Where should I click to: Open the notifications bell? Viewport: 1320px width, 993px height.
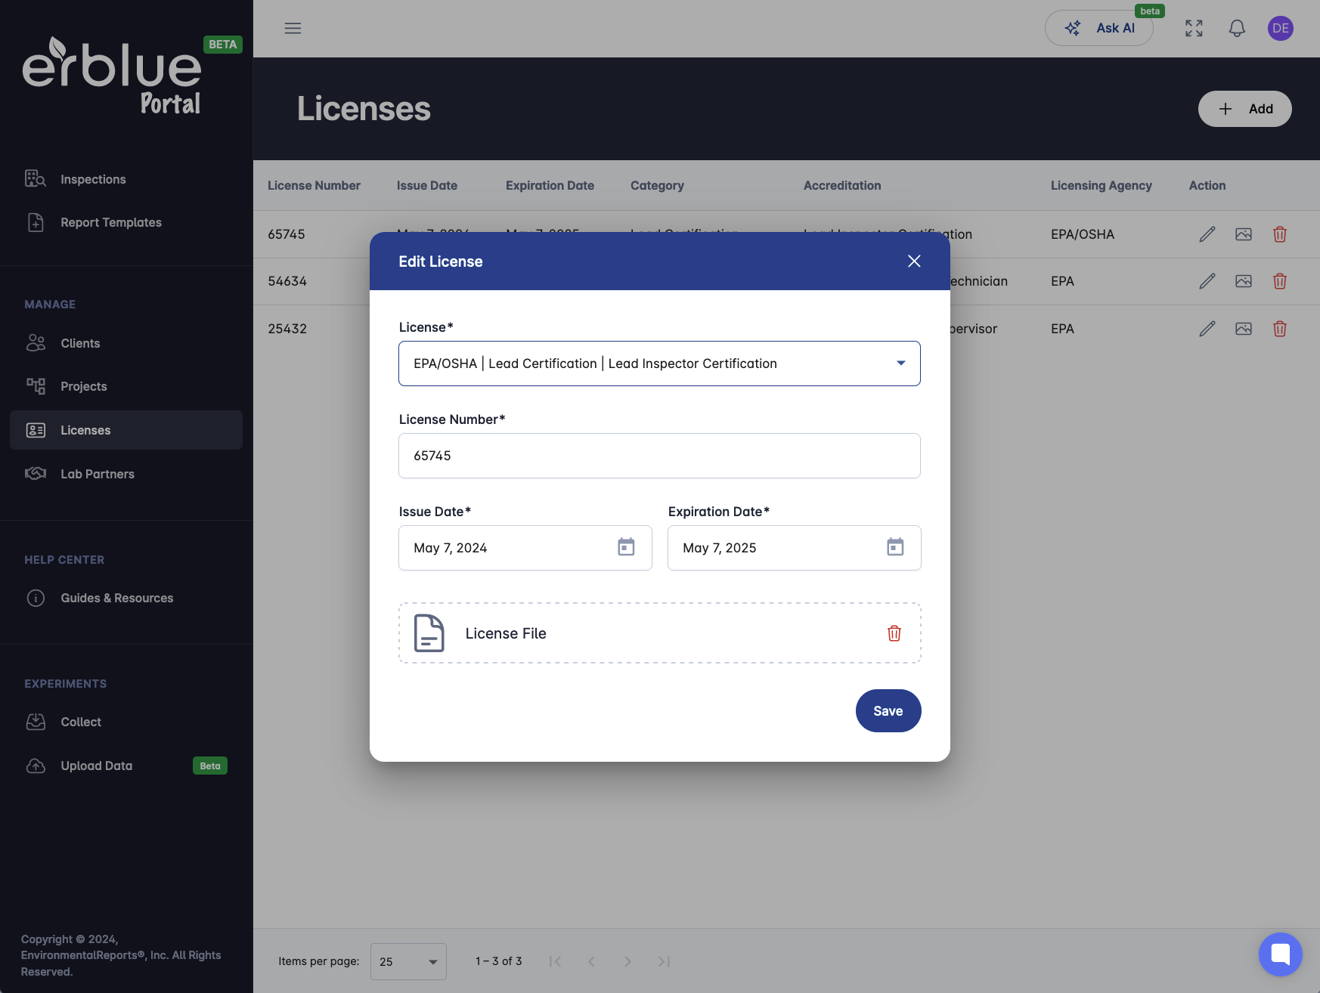click(x=1237, y=28)
